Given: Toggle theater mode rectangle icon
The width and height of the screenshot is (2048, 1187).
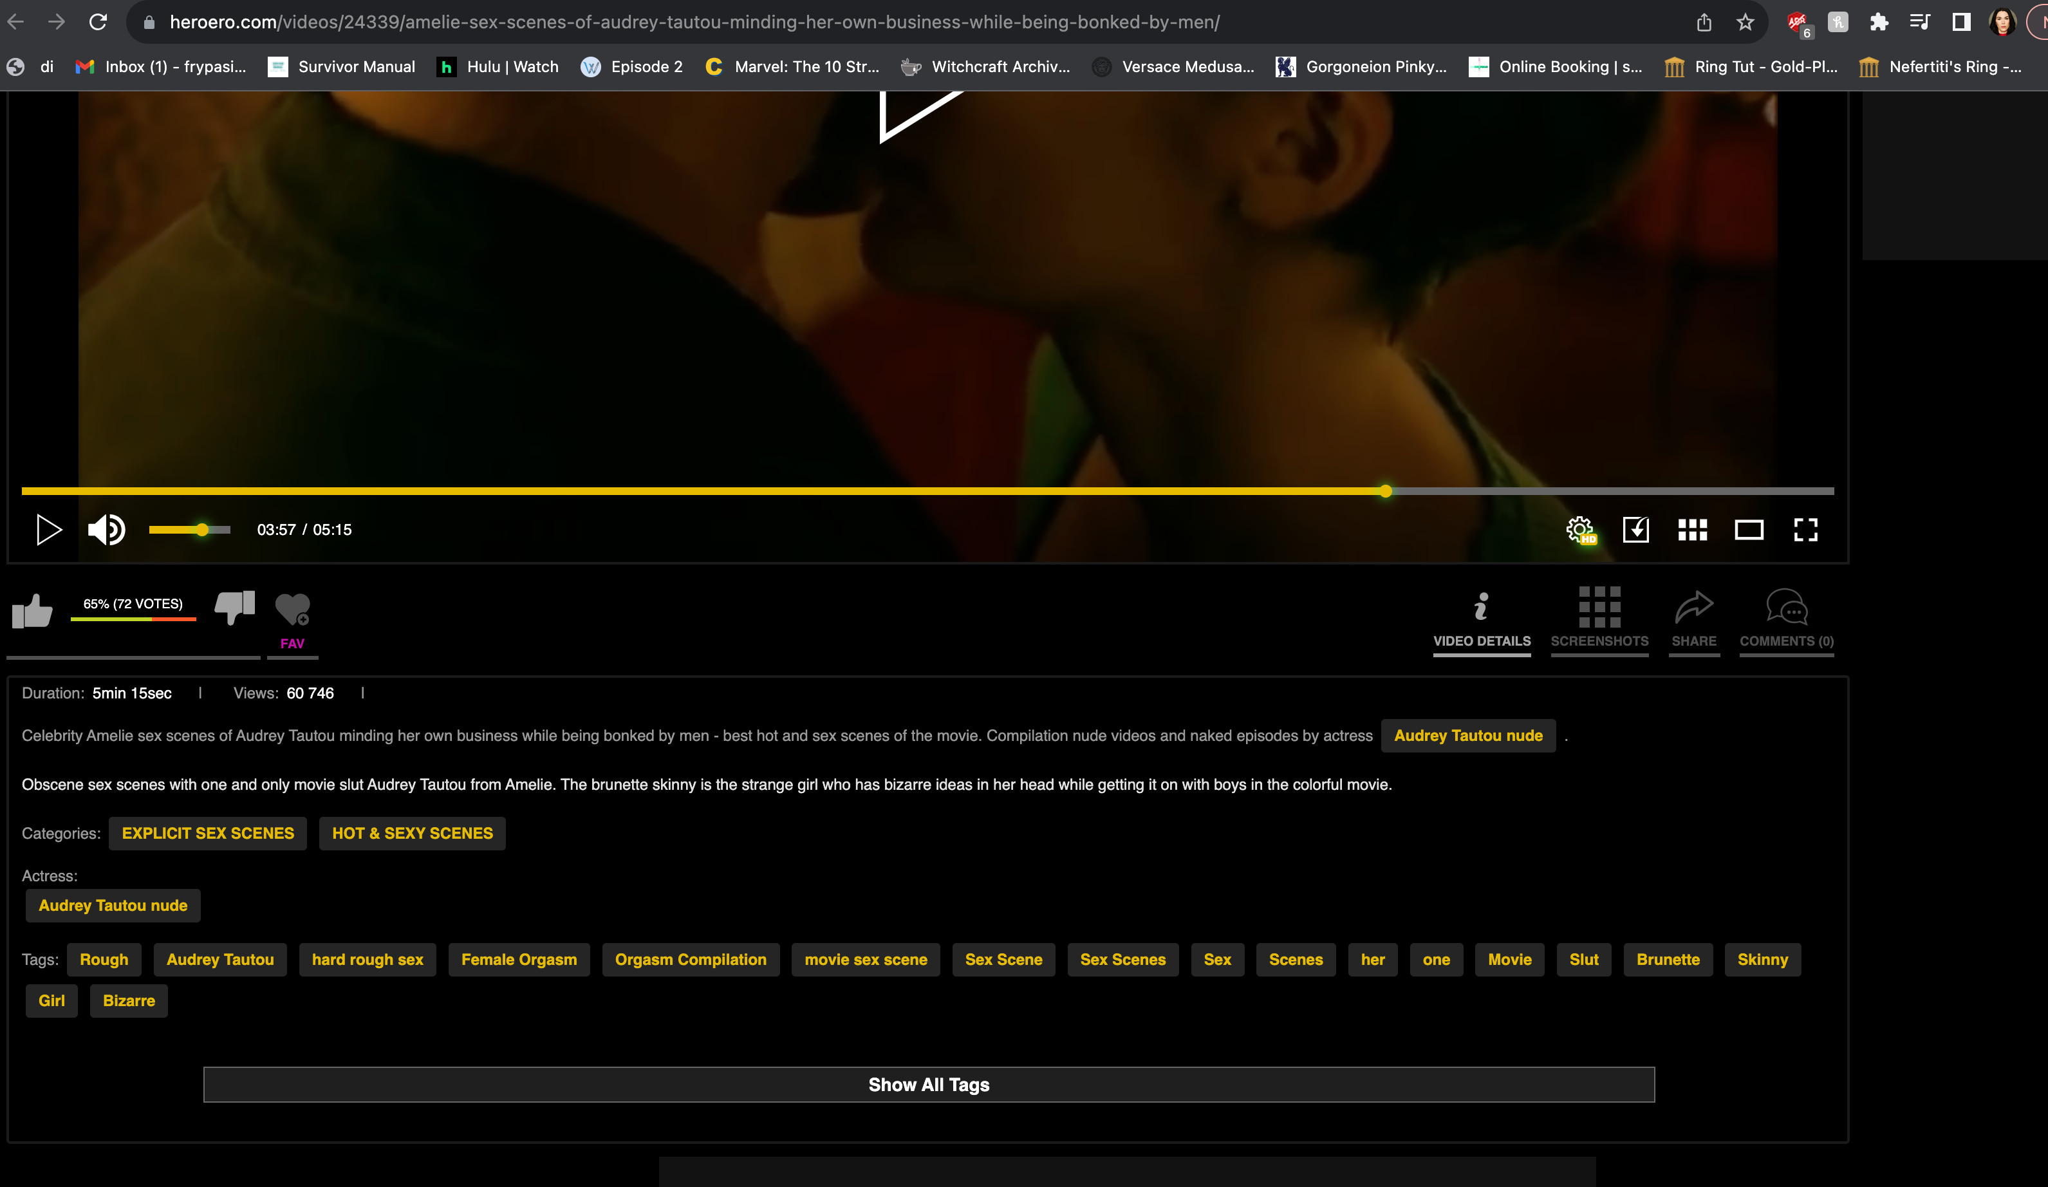Looking at the screenshot, I should (1749, 530).
